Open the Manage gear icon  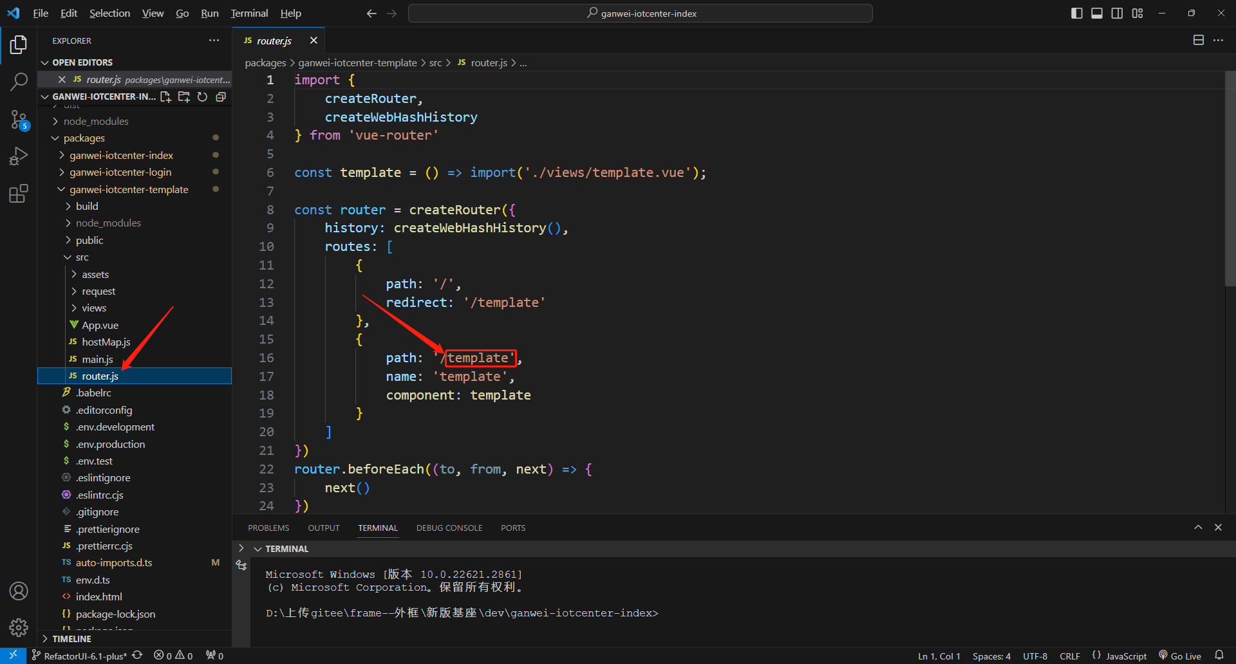pos(19,627)
